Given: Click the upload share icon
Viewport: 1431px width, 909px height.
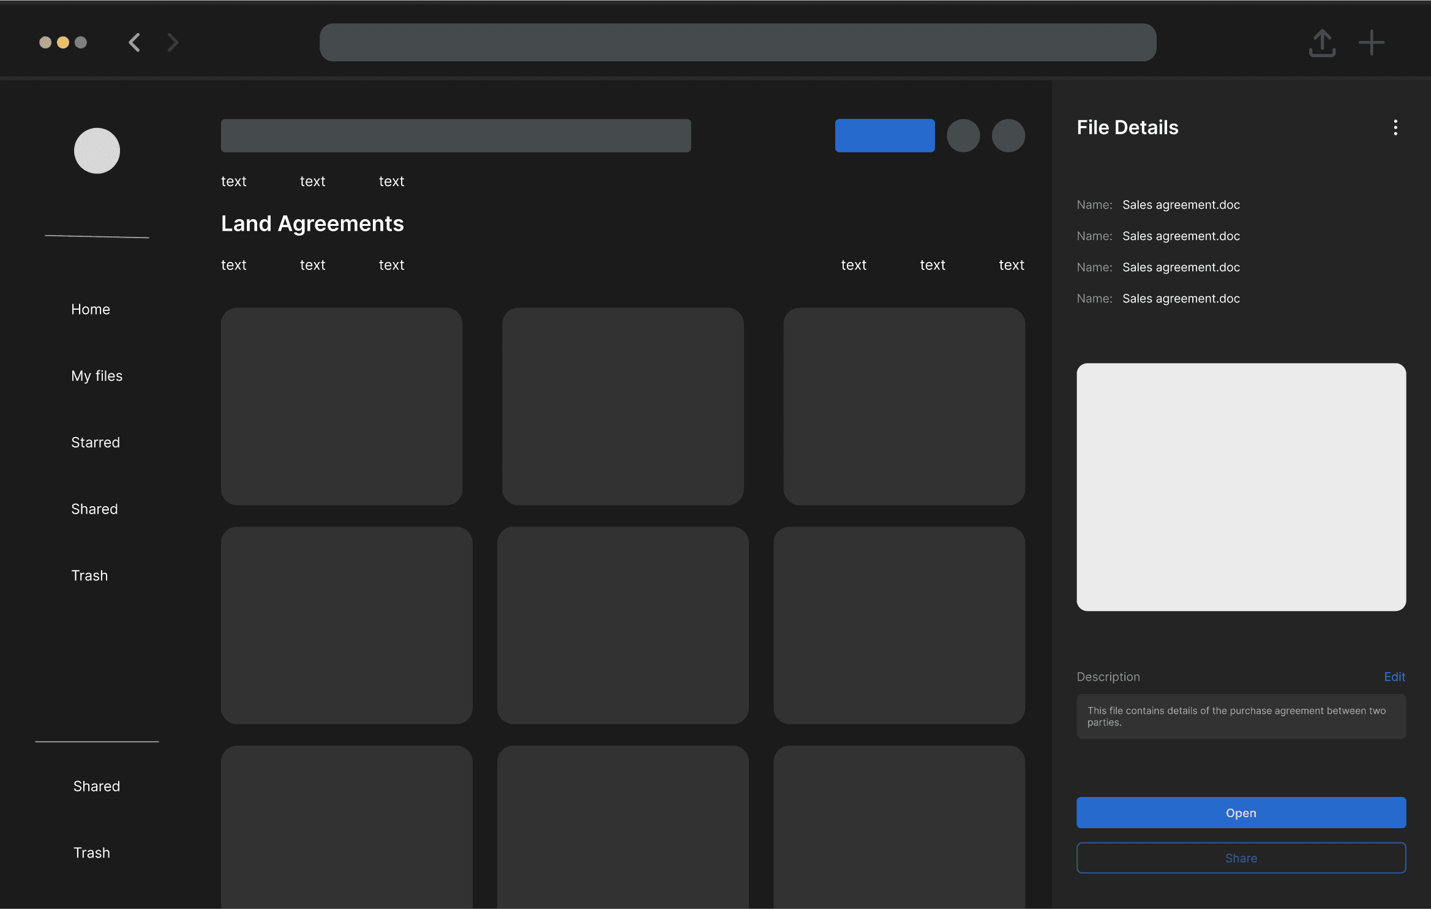Looking at the screenshot, I should click(1322, 43).
